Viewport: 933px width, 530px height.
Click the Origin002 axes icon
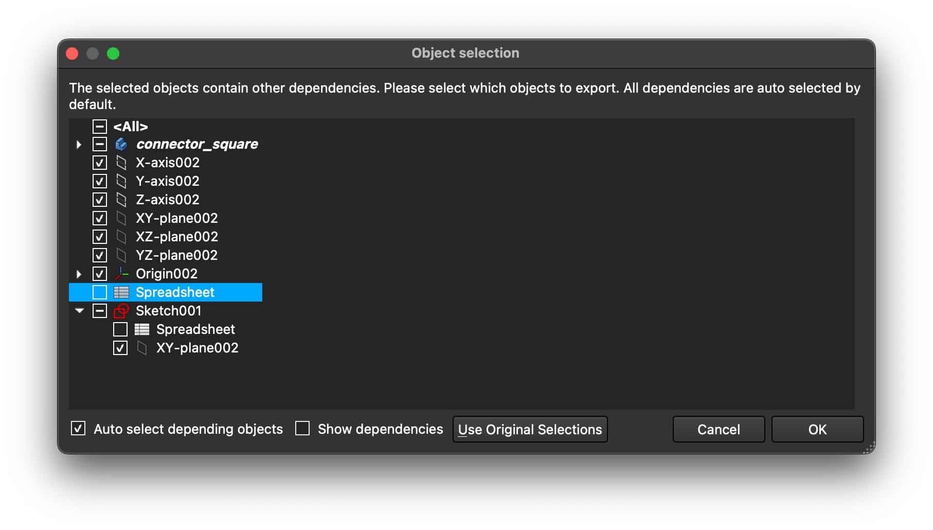pyautogui.click(x=121, y=274)
